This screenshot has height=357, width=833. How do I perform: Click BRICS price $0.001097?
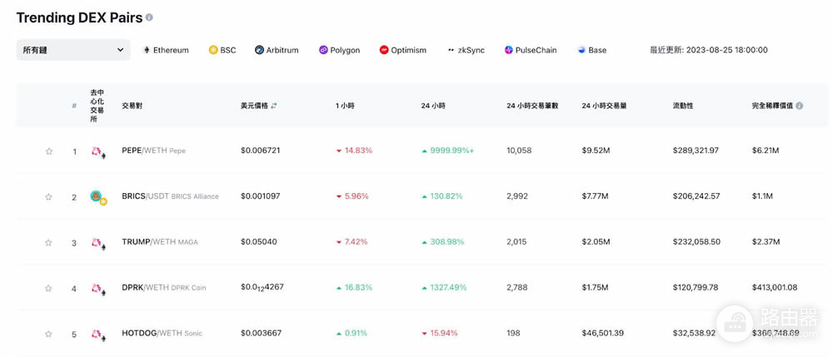(260, 196)
